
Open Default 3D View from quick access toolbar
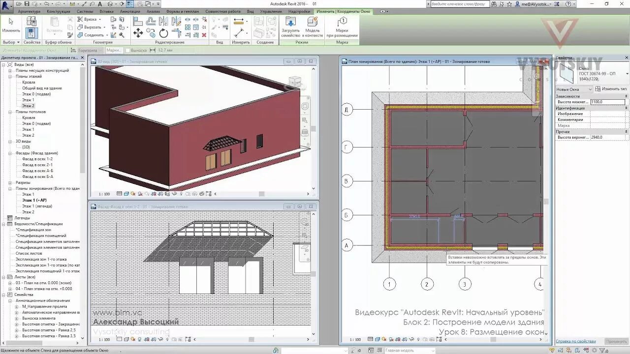109,4
